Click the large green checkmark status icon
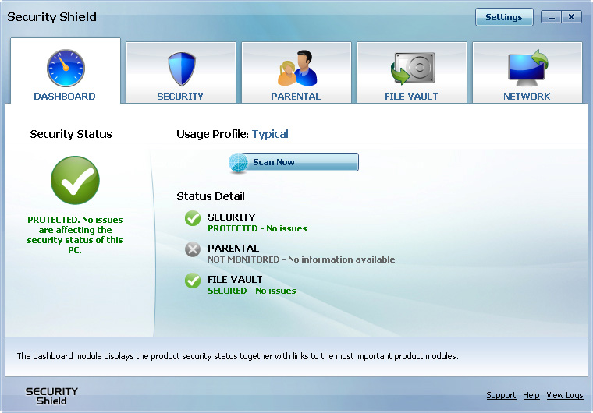 tap(75, 180)
